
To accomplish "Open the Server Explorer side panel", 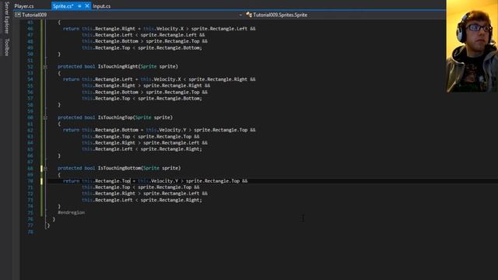I will tap(6, 17).
